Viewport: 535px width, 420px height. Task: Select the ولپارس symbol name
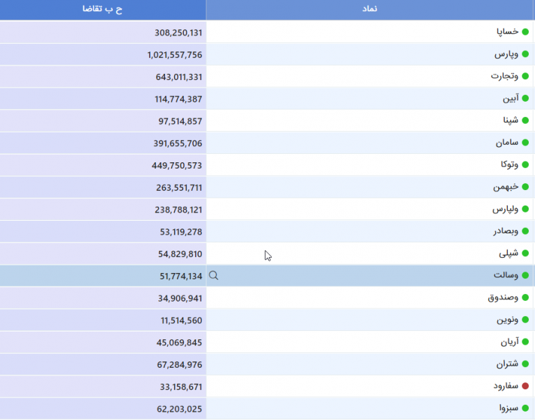(x=505, y=209)
